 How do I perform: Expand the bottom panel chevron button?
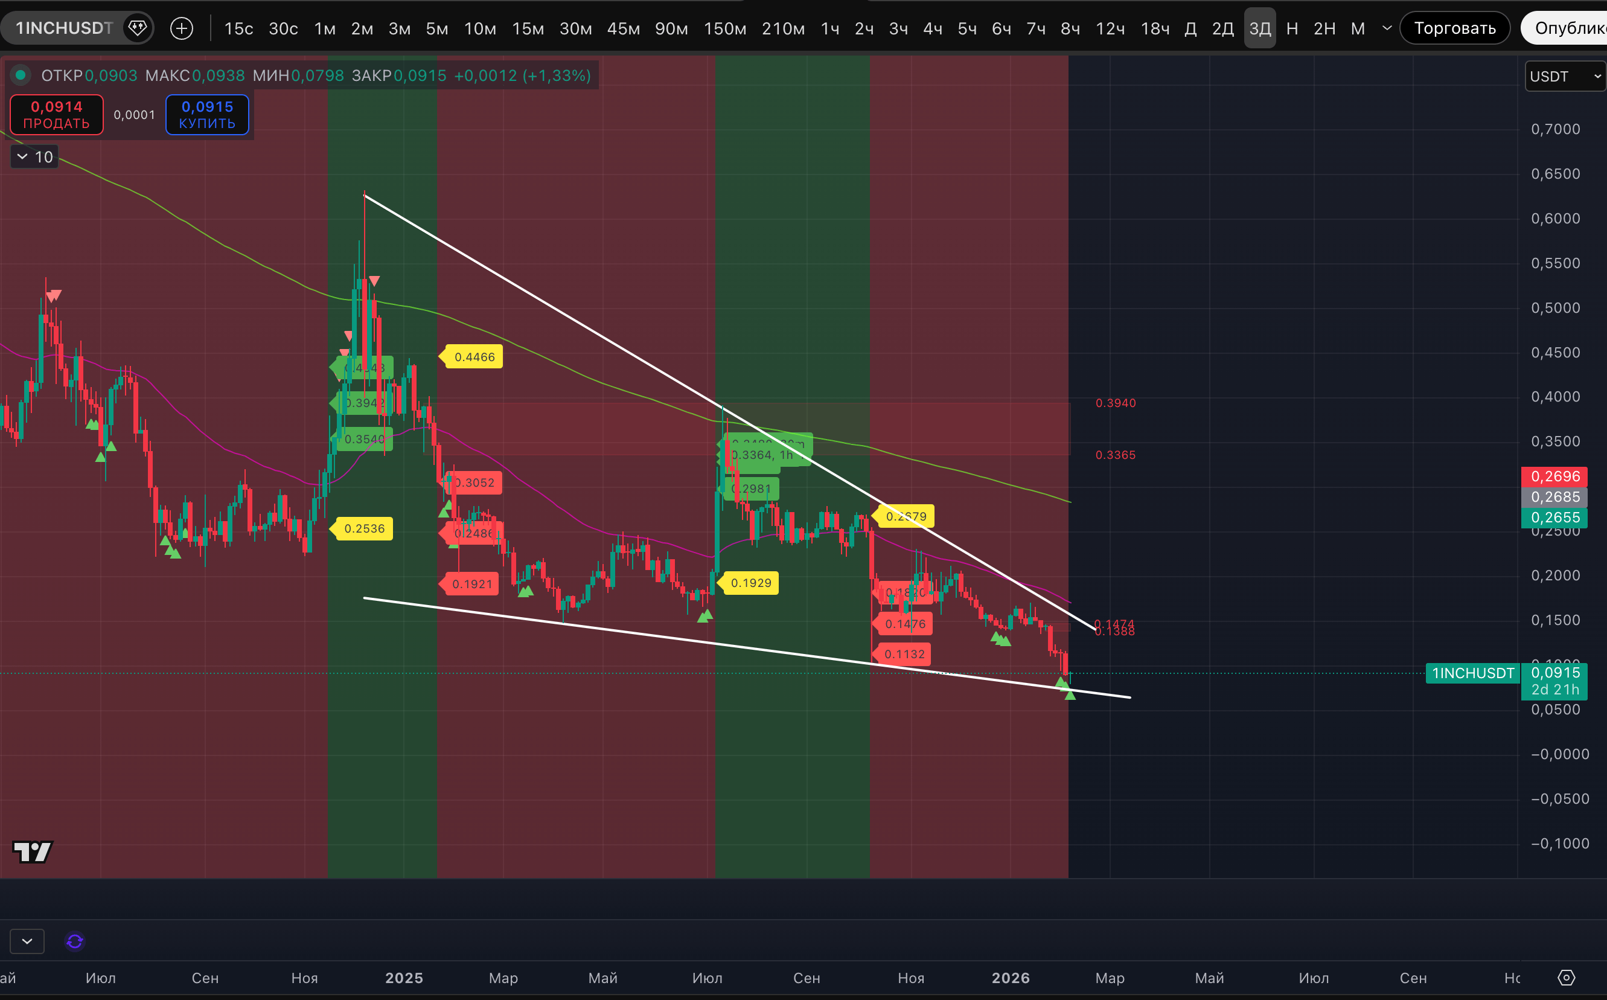click(27, 941)
